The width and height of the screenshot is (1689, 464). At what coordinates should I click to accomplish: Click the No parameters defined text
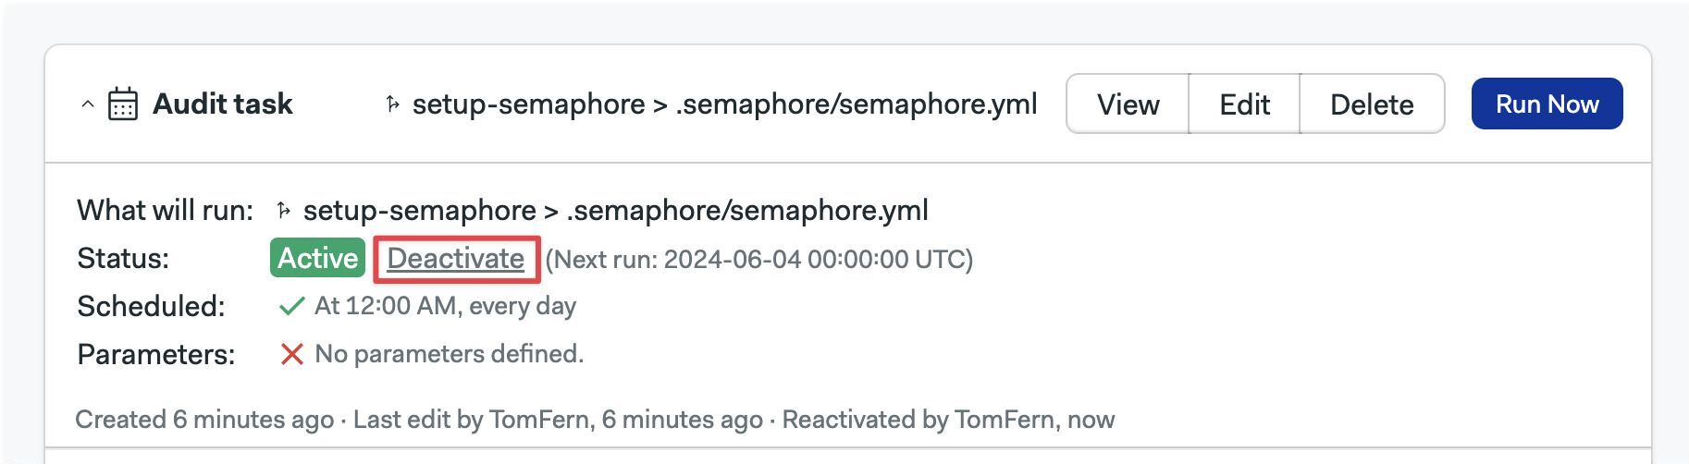(450, 354)
